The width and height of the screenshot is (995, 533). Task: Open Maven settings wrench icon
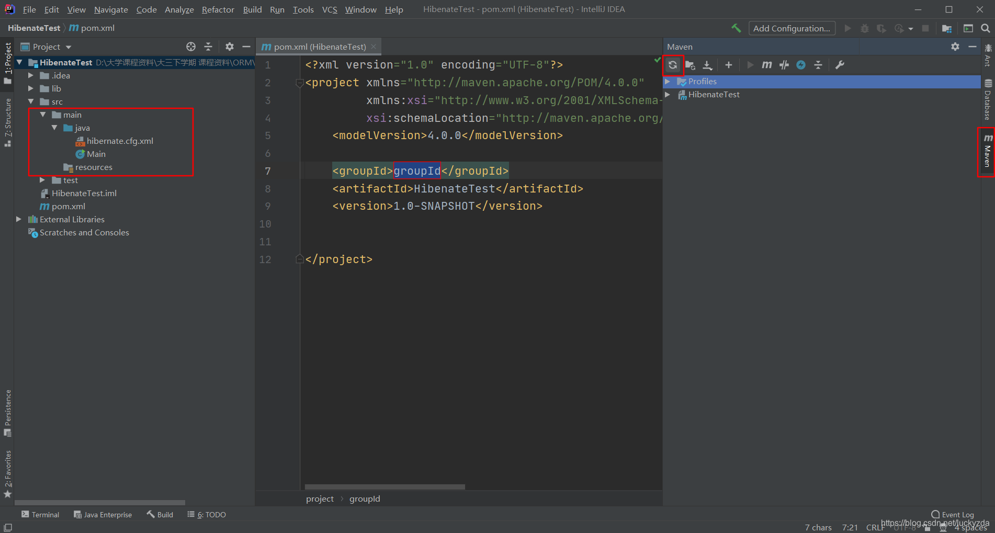[840, 65]
